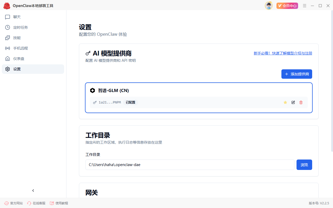Click the 浏览 browse button
This screenshot has height=208, width=333.
pyautogui.click(x=304, y=164)
